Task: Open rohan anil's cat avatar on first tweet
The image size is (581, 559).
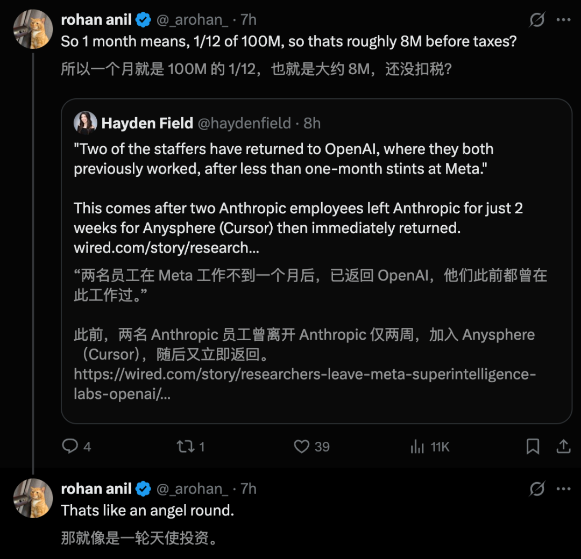Action: pos(33,29)
